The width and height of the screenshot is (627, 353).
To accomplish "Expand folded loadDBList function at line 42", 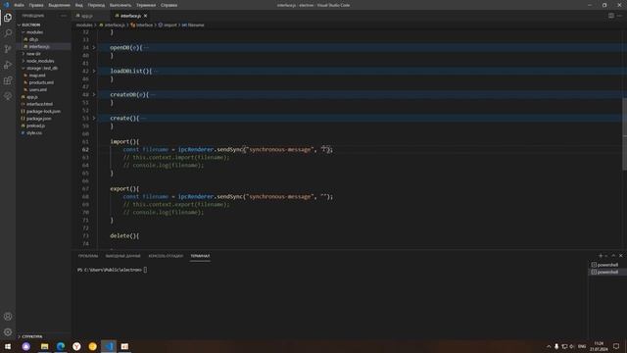I will pyautogui.click(x=94, y=72).
